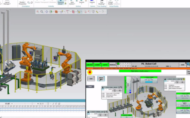Switch HMI to AUTO mode
Screen dimensions: 190x118
[x=105, y=65]
